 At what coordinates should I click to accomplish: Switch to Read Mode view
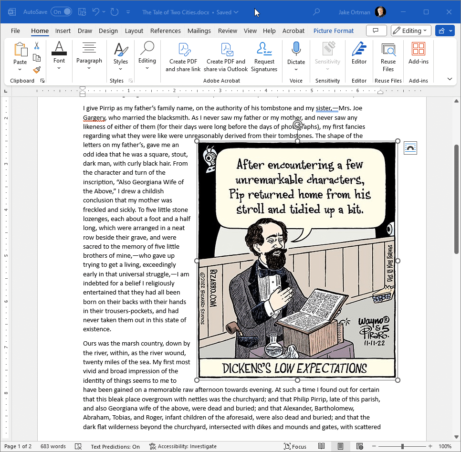[321, 446]
